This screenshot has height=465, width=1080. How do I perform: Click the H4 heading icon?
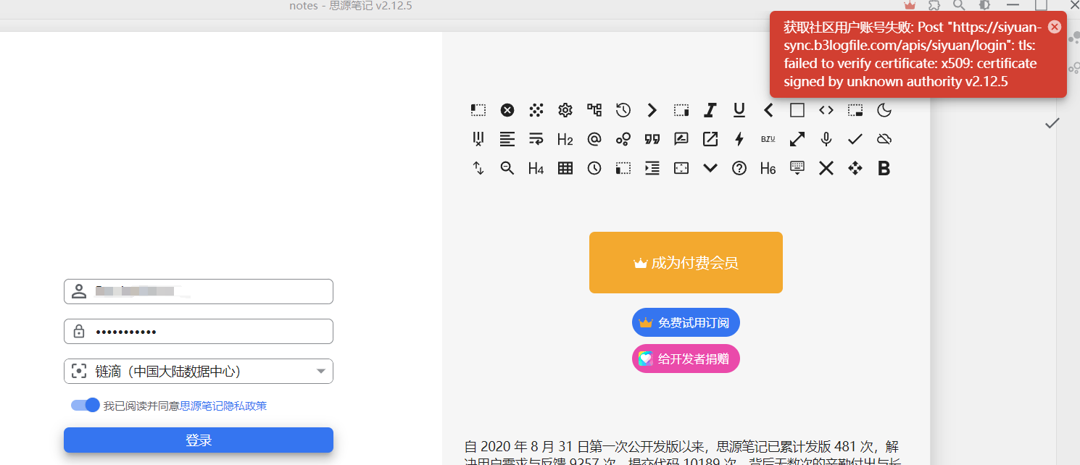[x=536, y=168]
